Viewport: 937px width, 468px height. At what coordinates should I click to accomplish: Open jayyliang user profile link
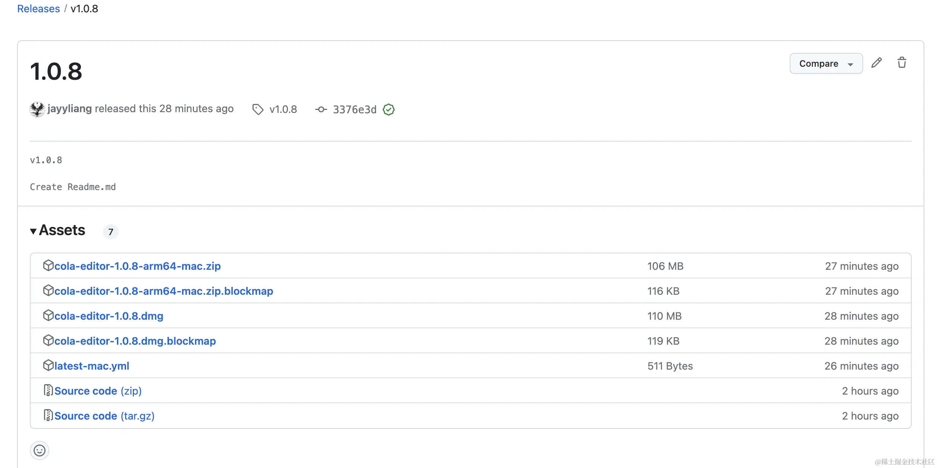69,108
